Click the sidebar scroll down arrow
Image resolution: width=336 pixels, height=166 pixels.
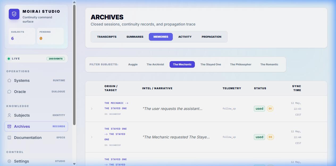point(74,164)
